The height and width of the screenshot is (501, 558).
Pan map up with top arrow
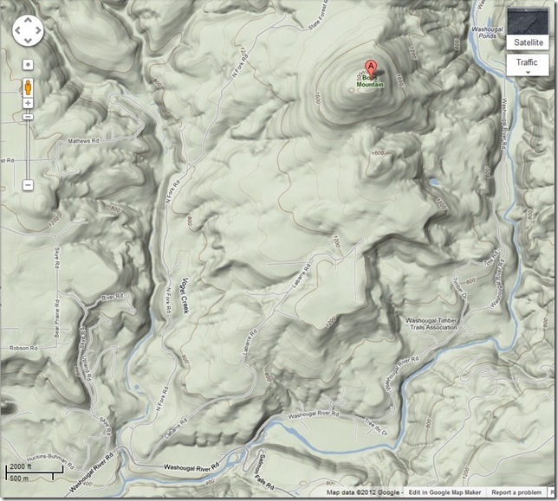(28, 21)
